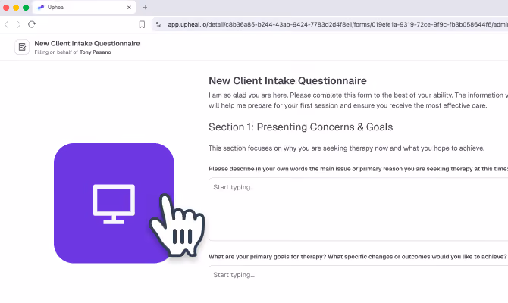
Task: Click the 'What are your primary goals' question
Action: (x=358, y=257)
